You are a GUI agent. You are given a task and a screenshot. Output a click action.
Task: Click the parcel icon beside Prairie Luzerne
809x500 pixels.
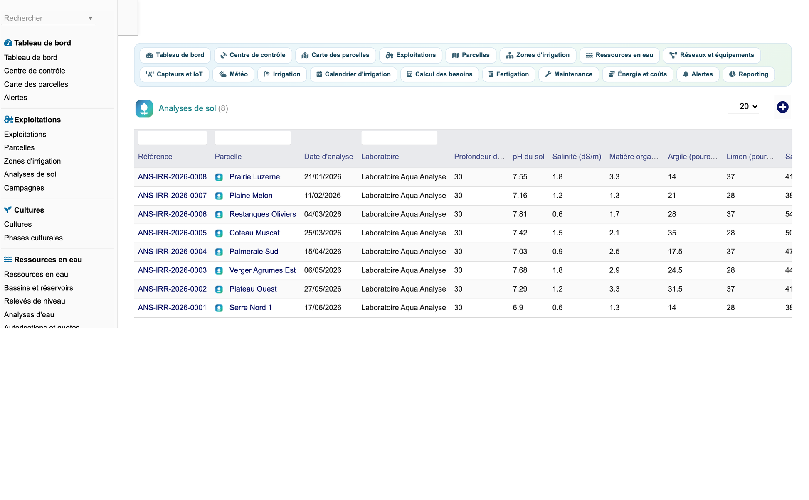click(219, 177)
